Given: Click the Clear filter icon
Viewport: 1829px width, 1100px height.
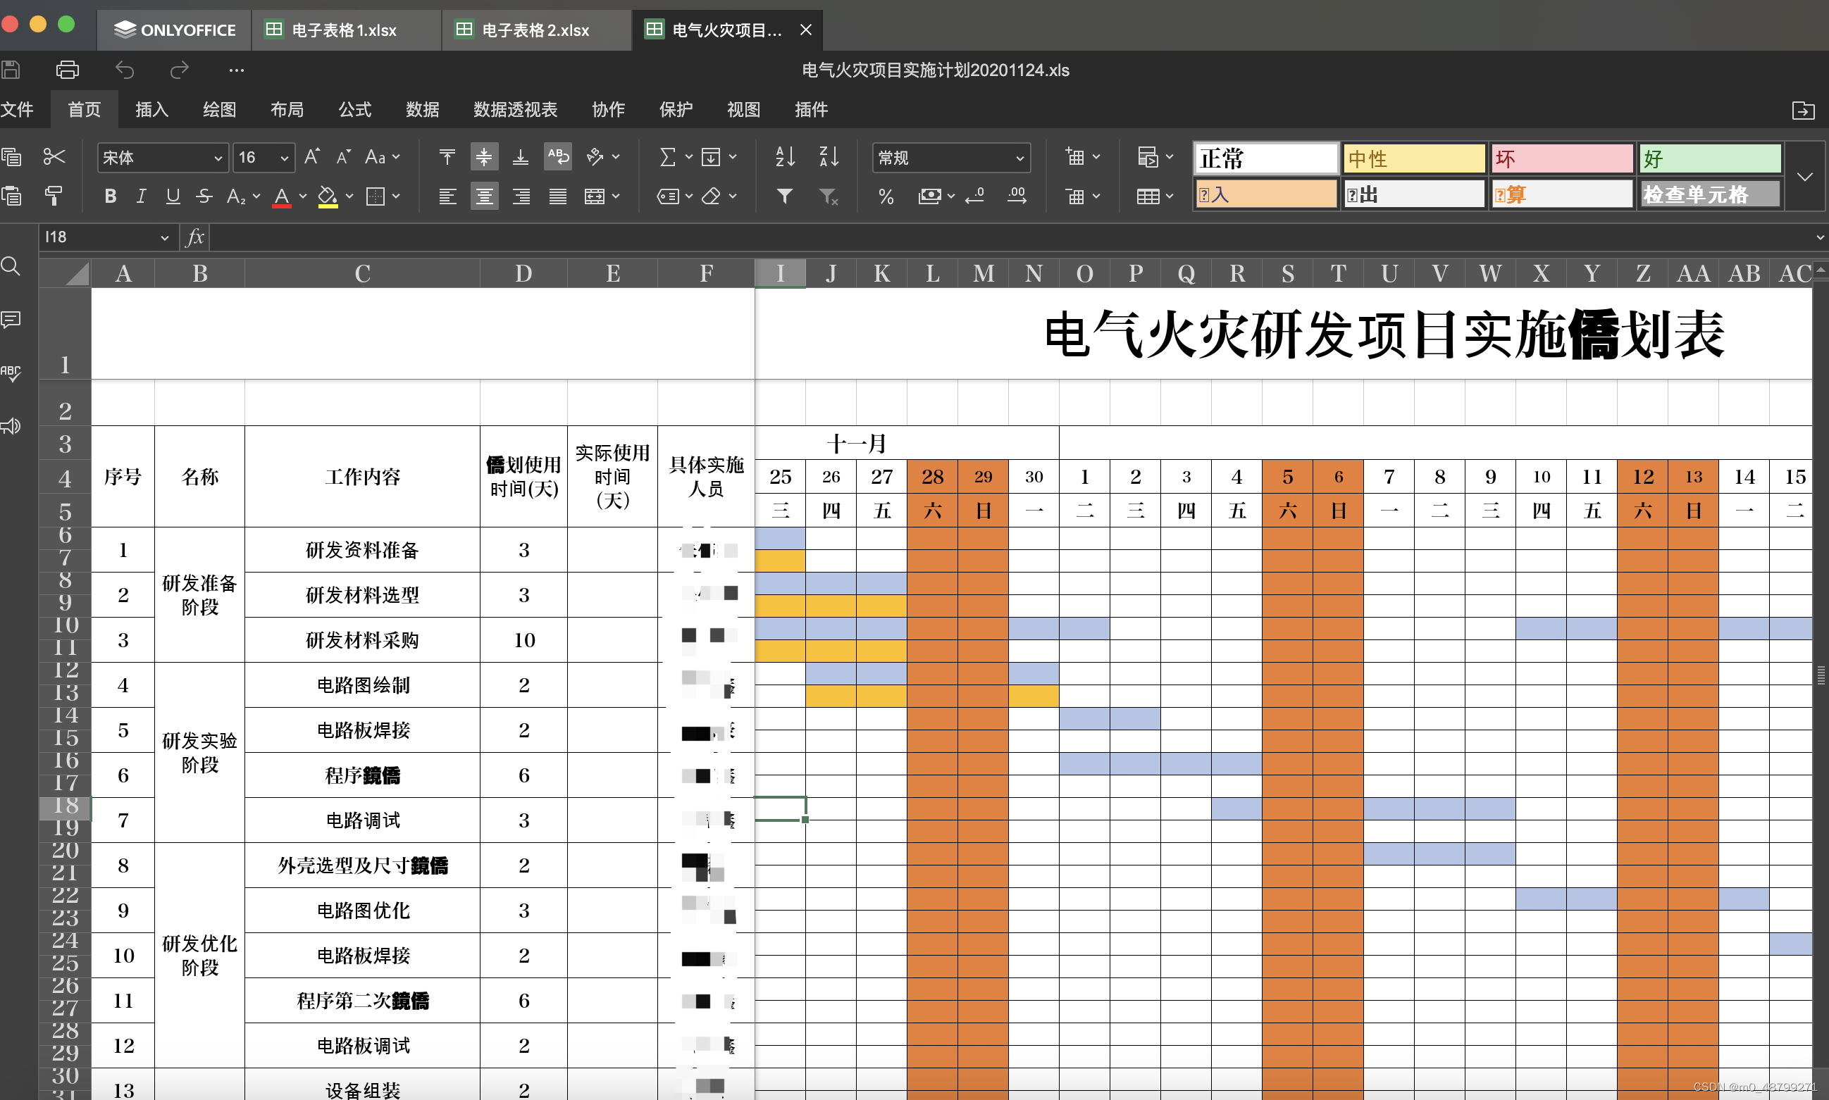Looking at the screenshot, I should (829, 196).
